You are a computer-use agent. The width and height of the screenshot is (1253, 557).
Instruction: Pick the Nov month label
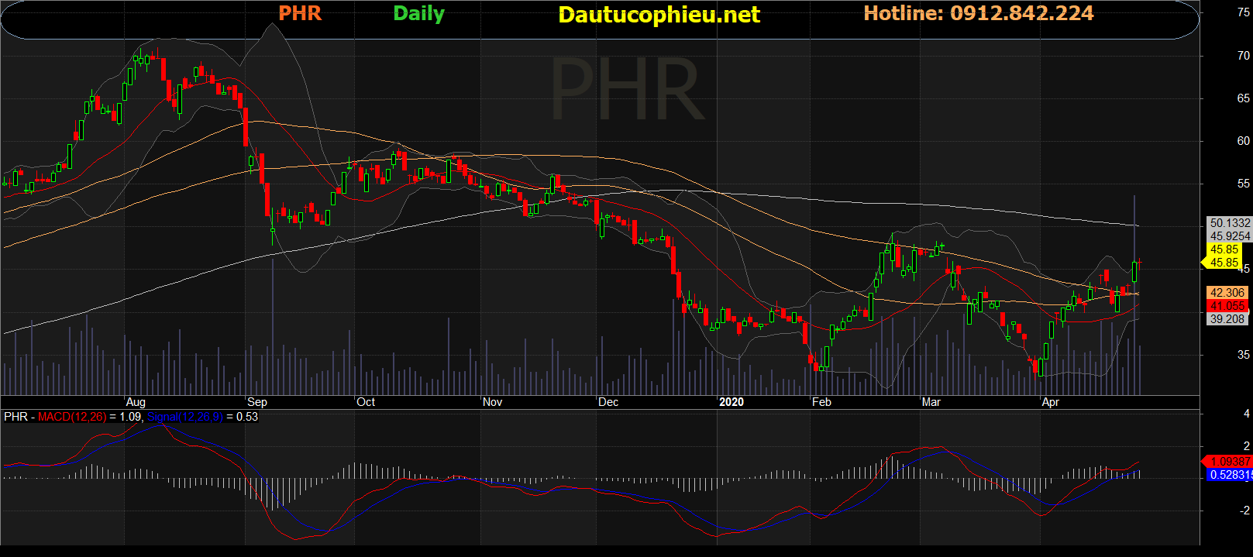click(x=493, y=402)
